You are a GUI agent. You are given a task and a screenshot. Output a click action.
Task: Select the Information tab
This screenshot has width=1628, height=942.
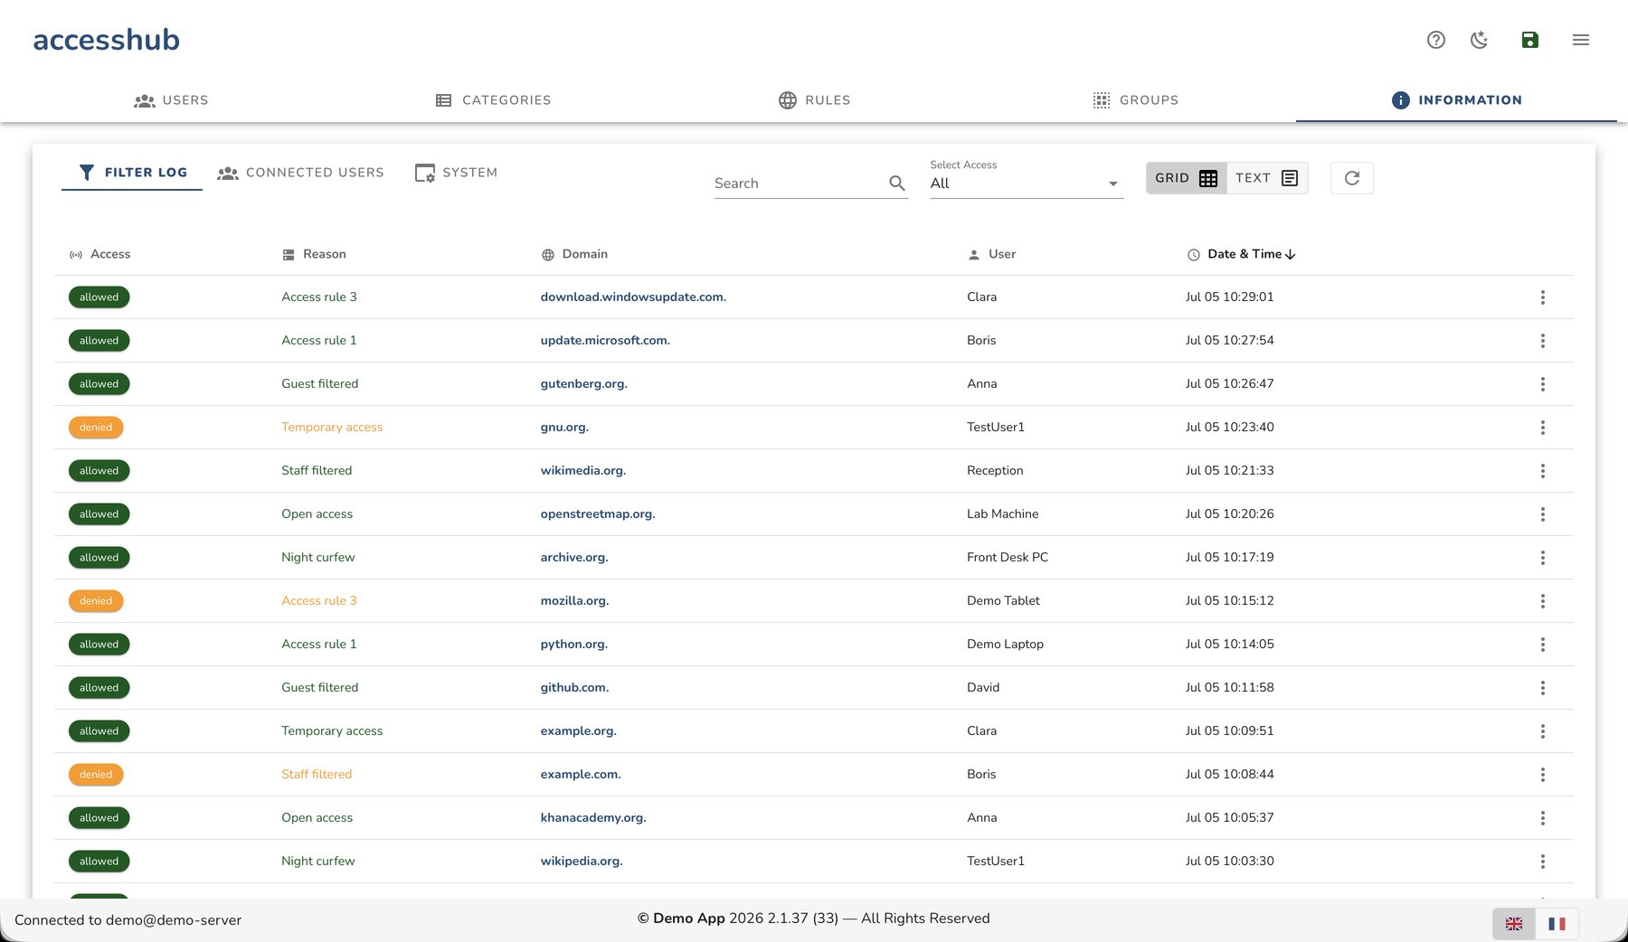[x=1457, y=100]
